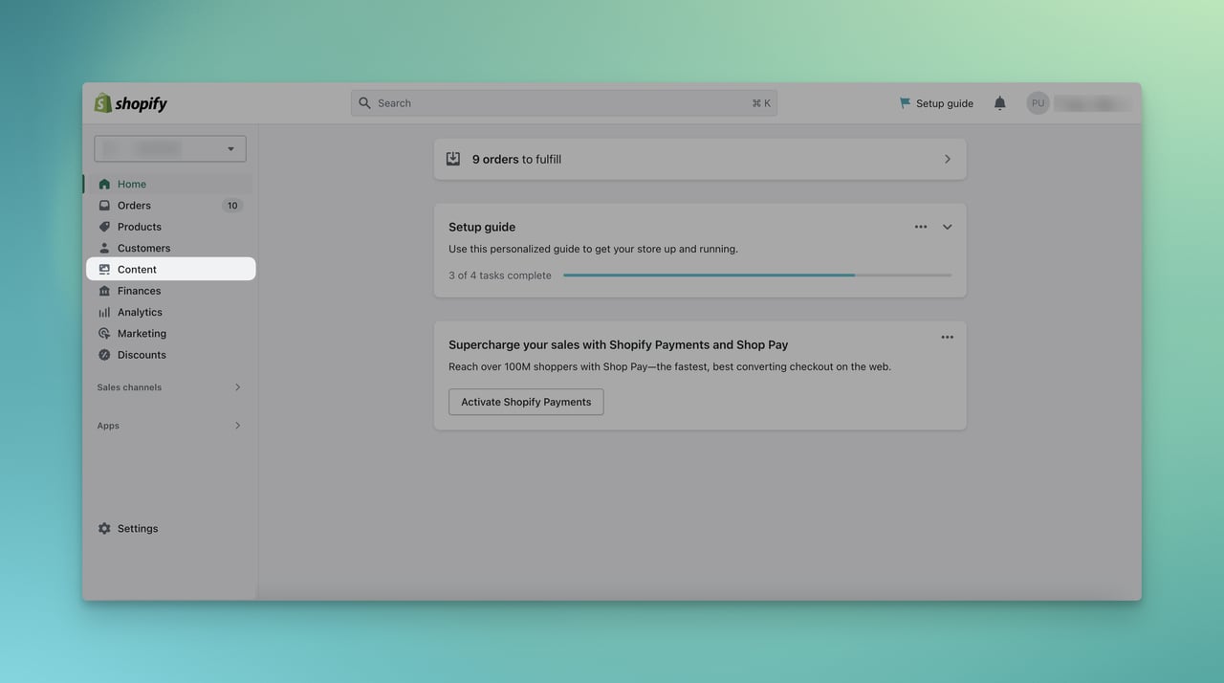Image resolution: width=1224 pixels, height=683 pixels.
Task: Click the search magnifier icon
Action: point(364,103)
